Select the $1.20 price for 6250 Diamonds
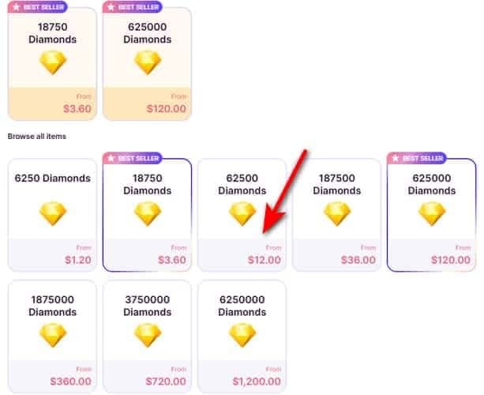Image resolution: width=484 pixels, height=395 pixels. [x=77, y=260]
